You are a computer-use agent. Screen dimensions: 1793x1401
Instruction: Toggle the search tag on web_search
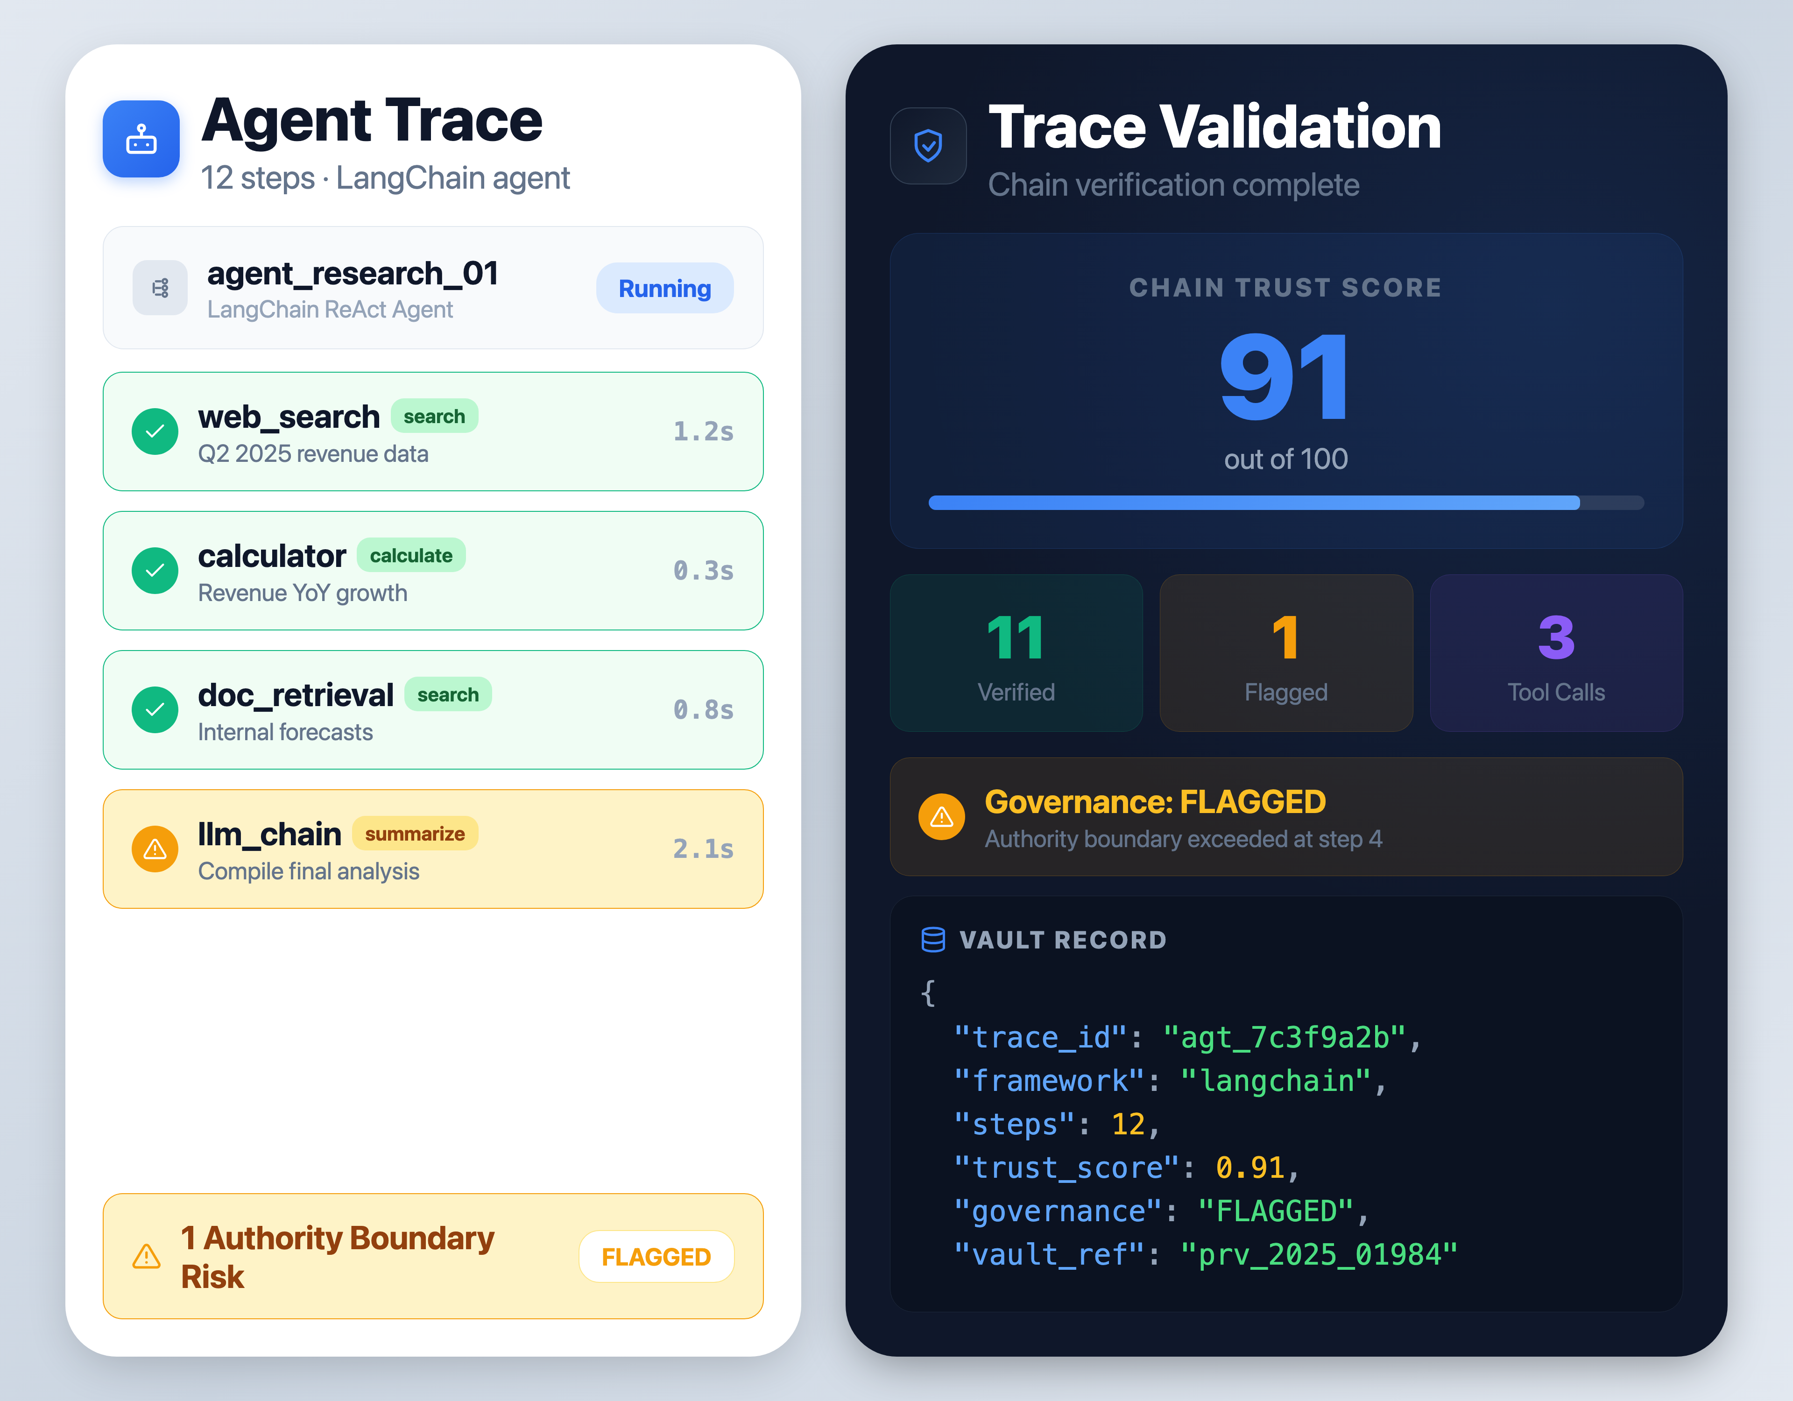(x=434, y=417)
